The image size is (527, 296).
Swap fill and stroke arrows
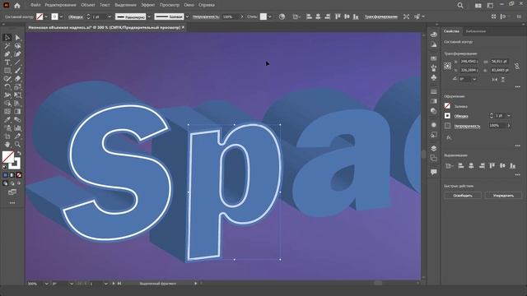19,153
